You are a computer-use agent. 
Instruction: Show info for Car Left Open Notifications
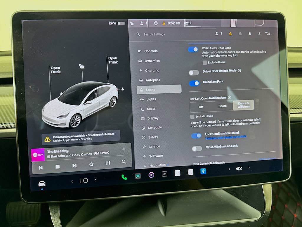[x=229, y=97]
